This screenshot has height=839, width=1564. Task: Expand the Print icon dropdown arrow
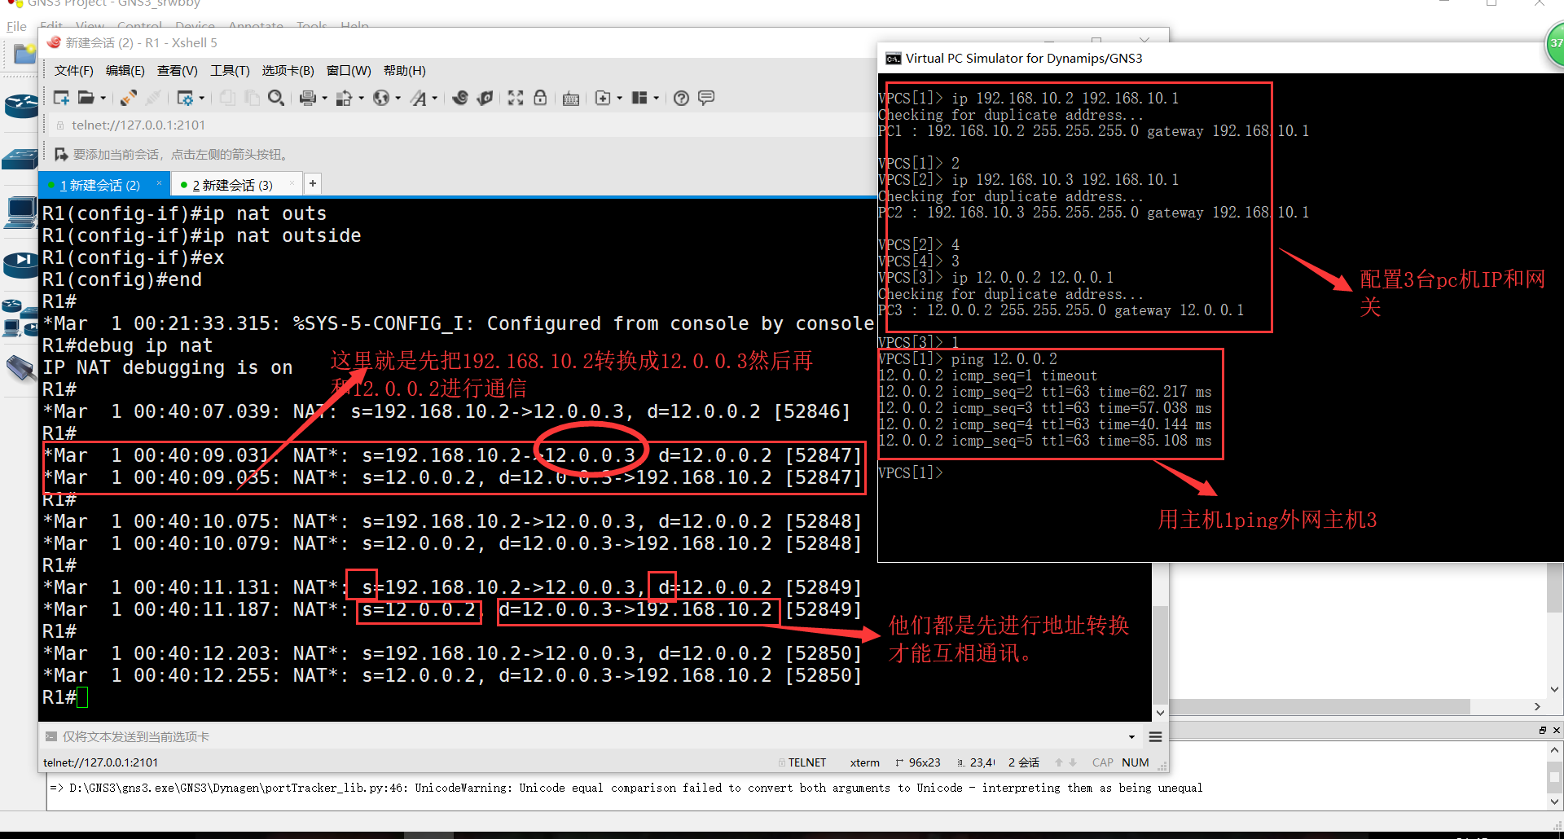(x=324, y=99)
